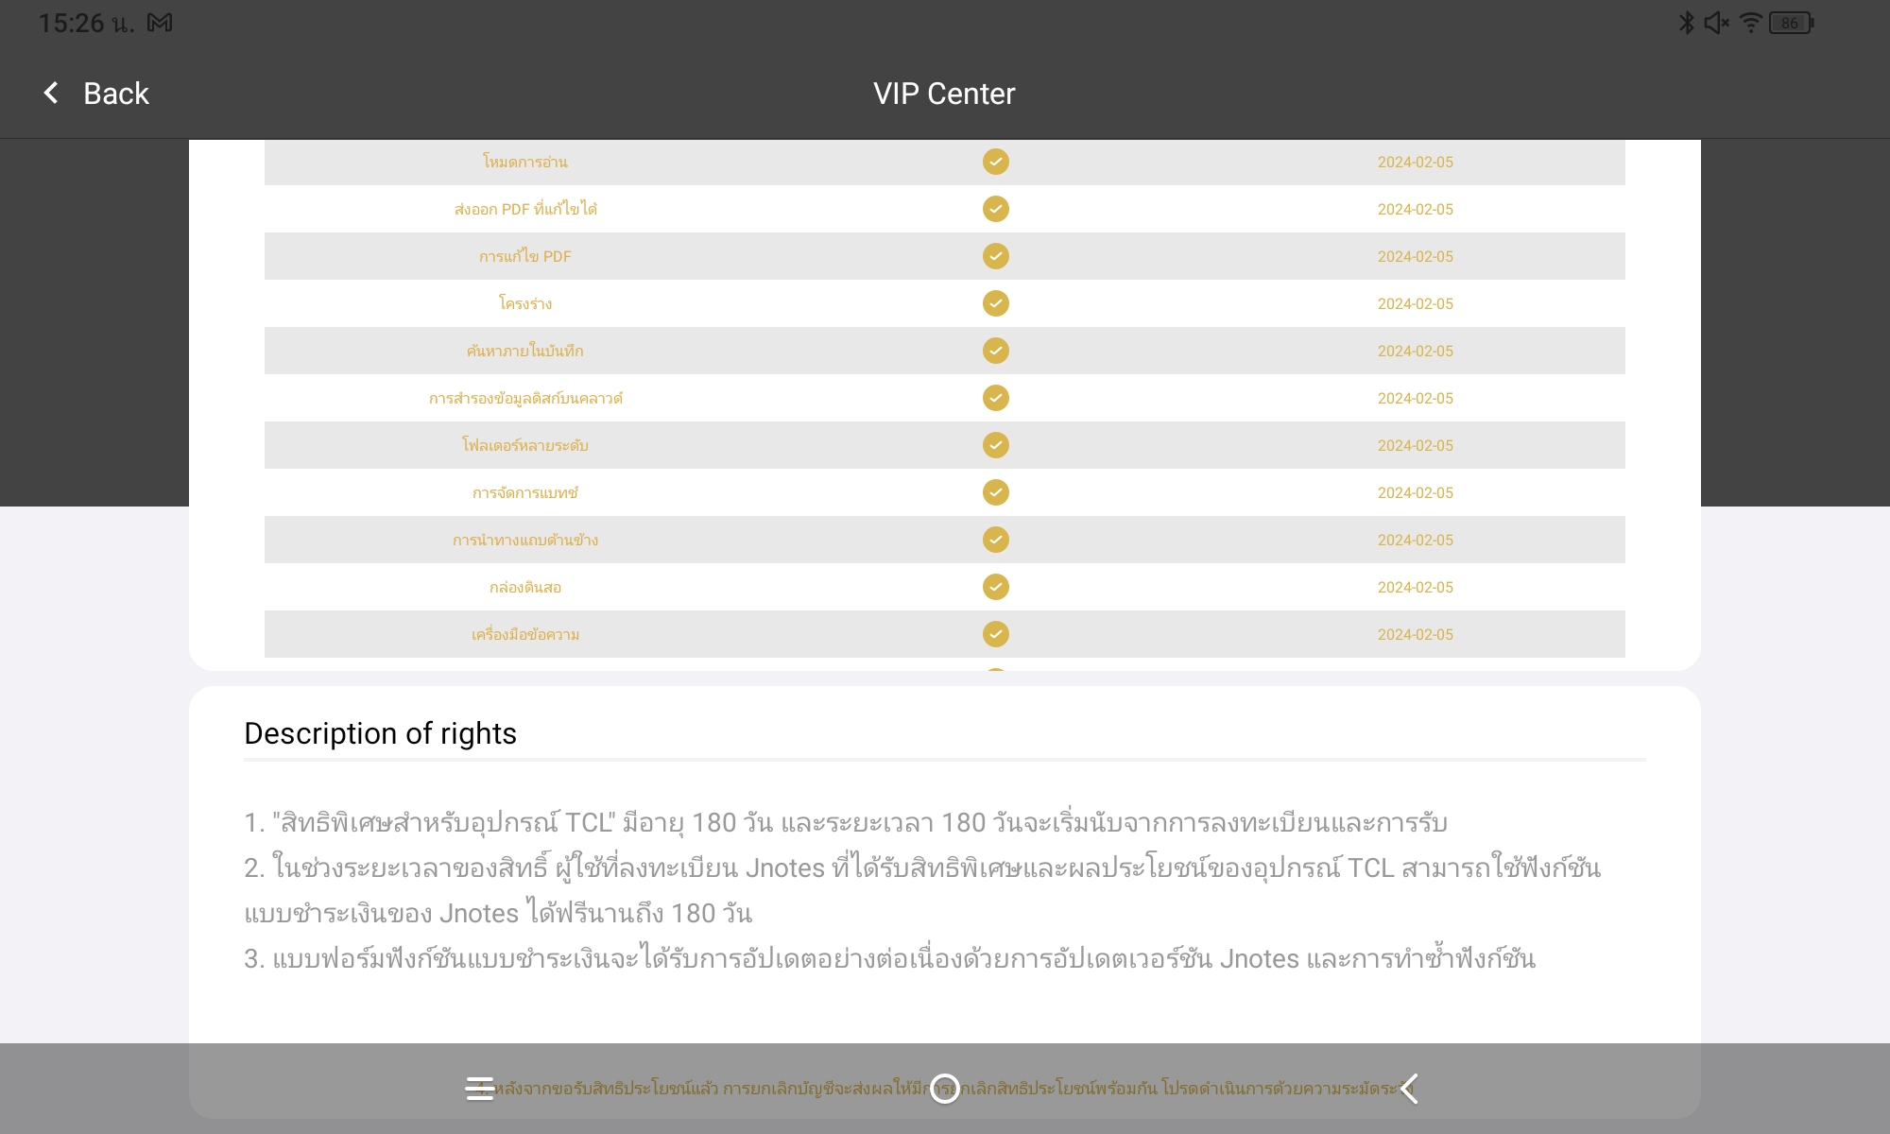
Task: Tap checkmark for ส่งออก PDF ที่แก้ไขได้ row
Action: [x=996, y=209]
